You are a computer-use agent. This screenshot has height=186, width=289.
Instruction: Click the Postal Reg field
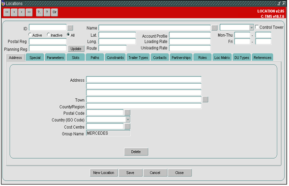(x=48, y=42)
